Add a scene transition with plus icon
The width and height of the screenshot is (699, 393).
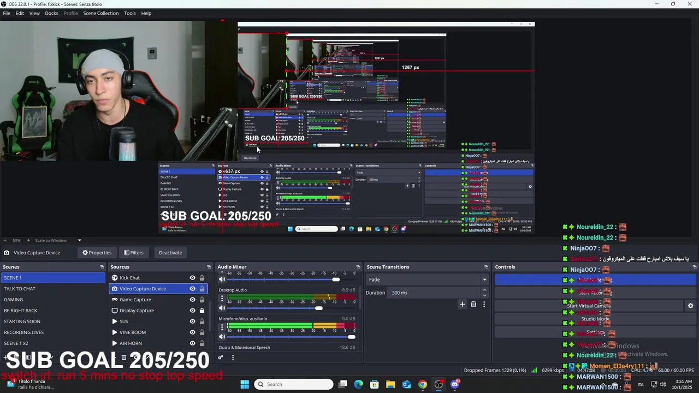(x=462, y=304)
